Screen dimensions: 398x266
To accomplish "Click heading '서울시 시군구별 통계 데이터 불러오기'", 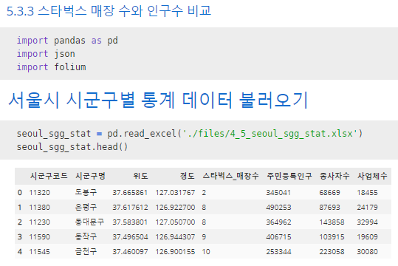I will (158, 100).
